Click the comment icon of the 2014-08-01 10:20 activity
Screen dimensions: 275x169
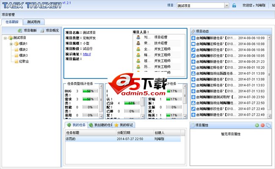pyautogui.click(x=193, y=68)
